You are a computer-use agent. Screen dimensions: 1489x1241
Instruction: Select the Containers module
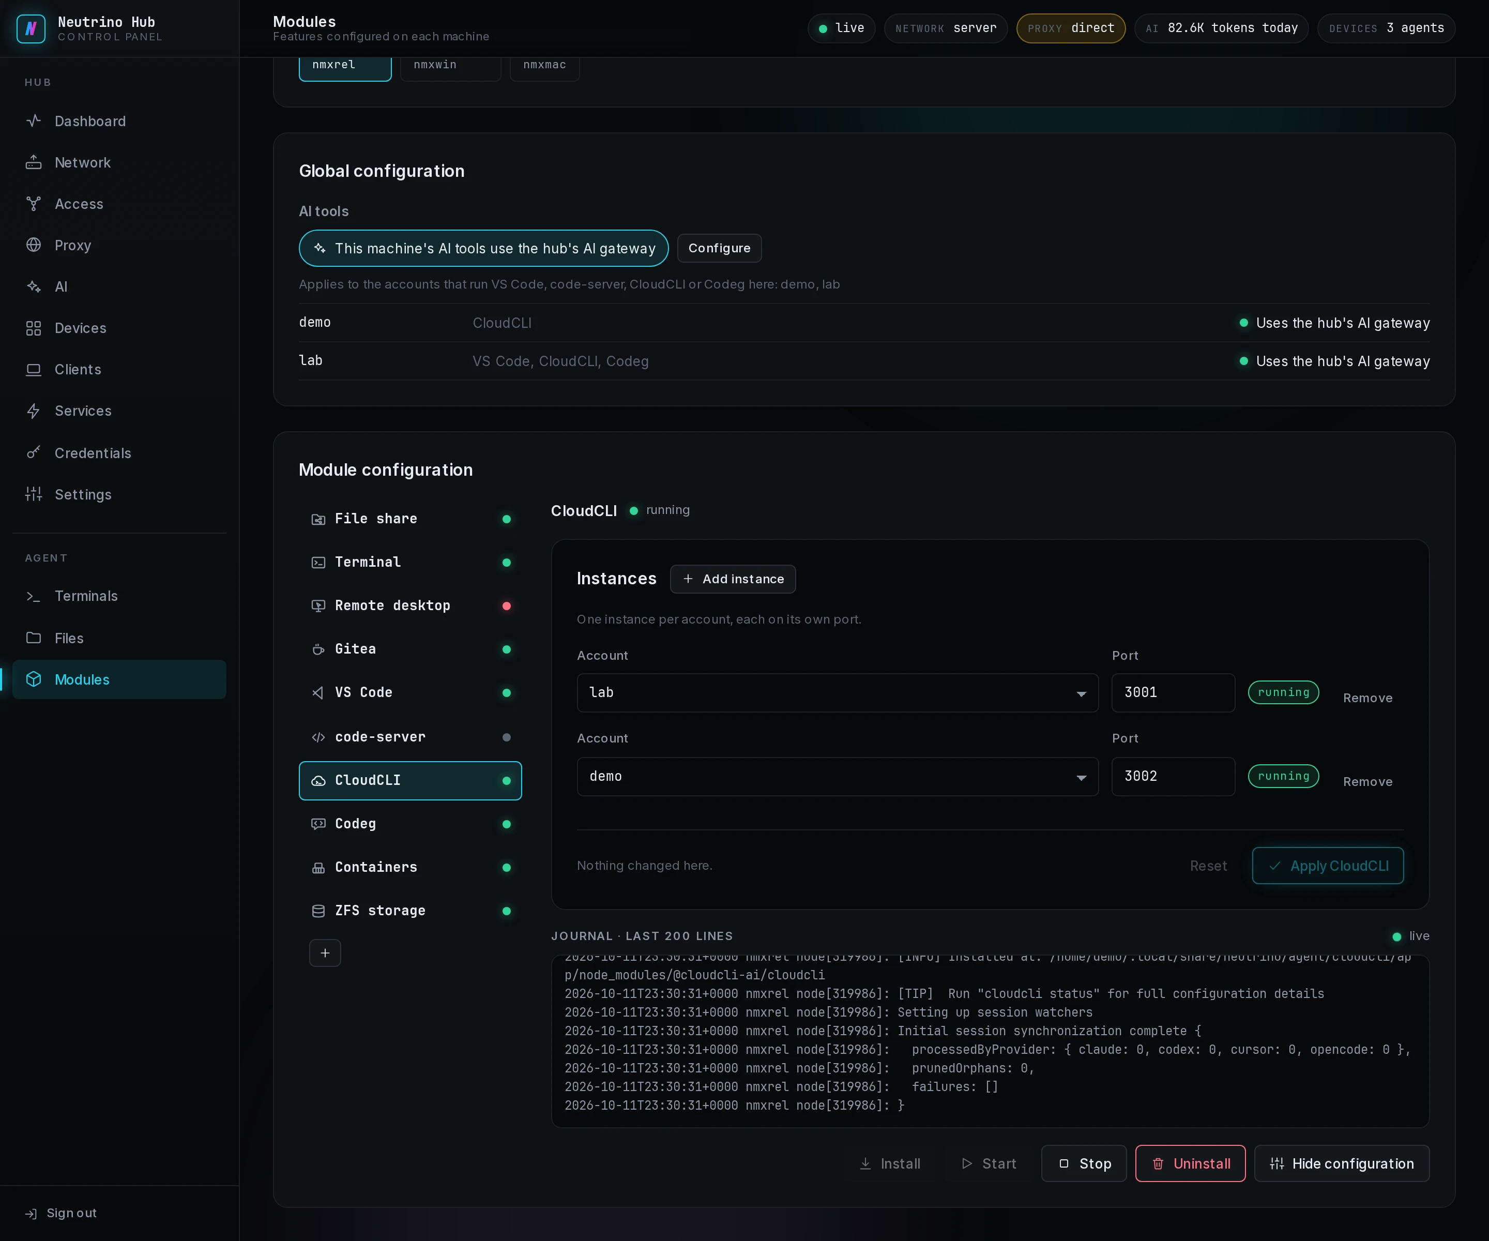pyautogui.click(x=411, y=867)
